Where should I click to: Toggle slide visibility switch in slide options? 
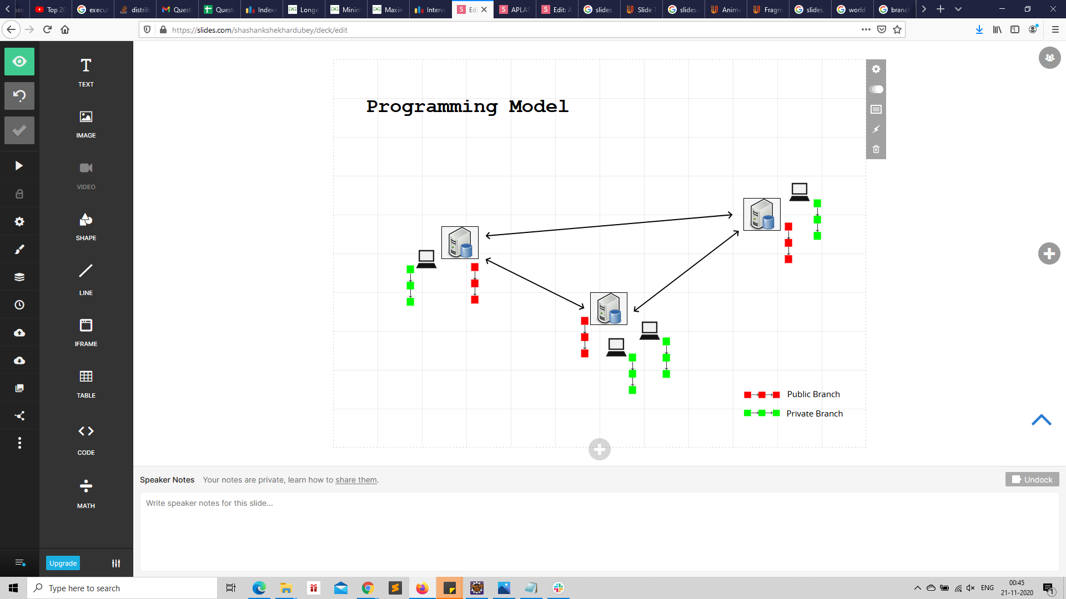point(876,89)
